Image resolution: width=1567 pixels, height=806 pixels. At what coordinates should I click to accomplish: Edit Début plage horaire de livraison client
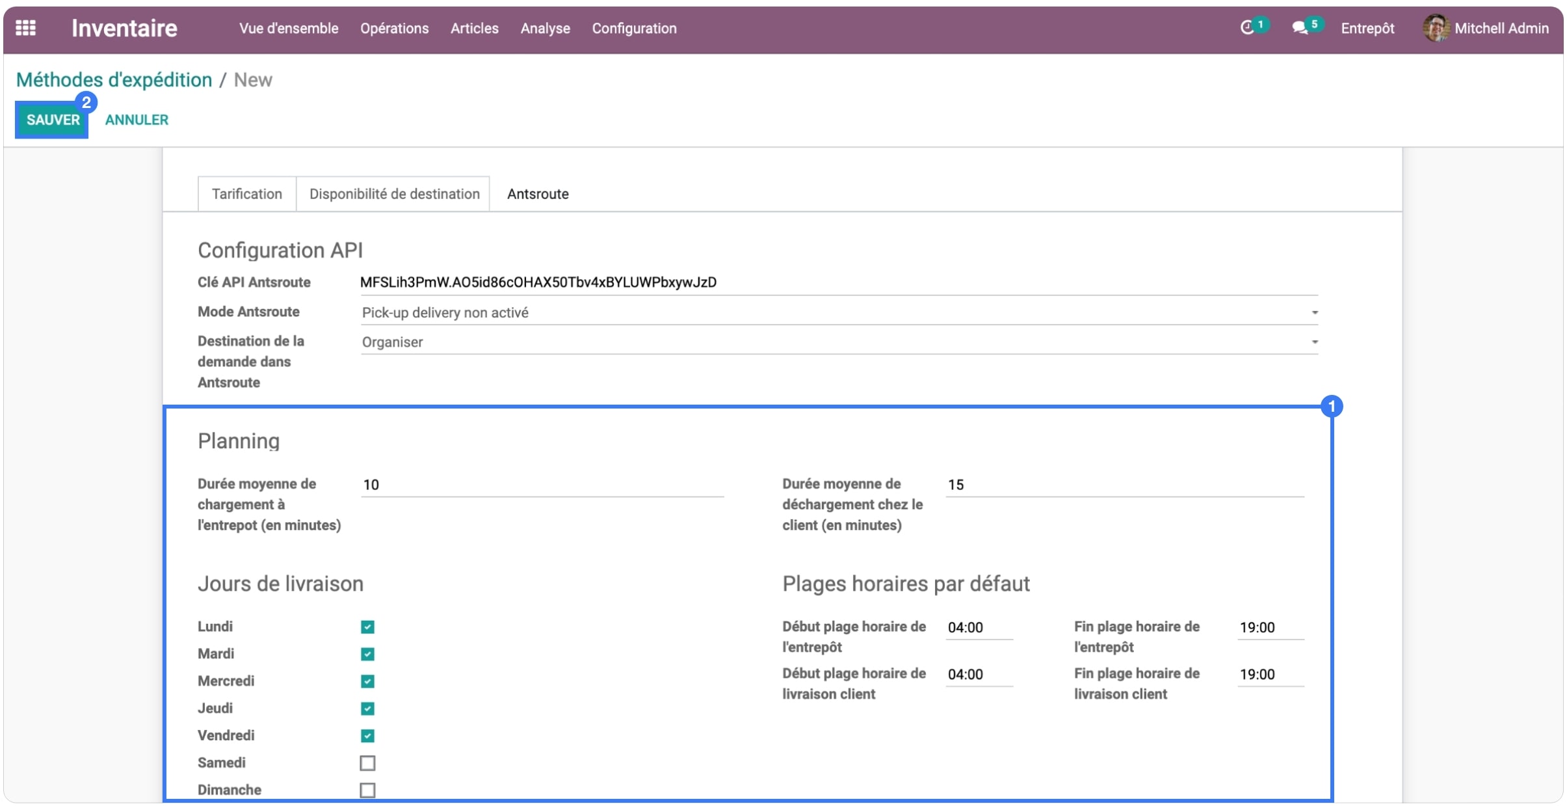click(979, 675)
